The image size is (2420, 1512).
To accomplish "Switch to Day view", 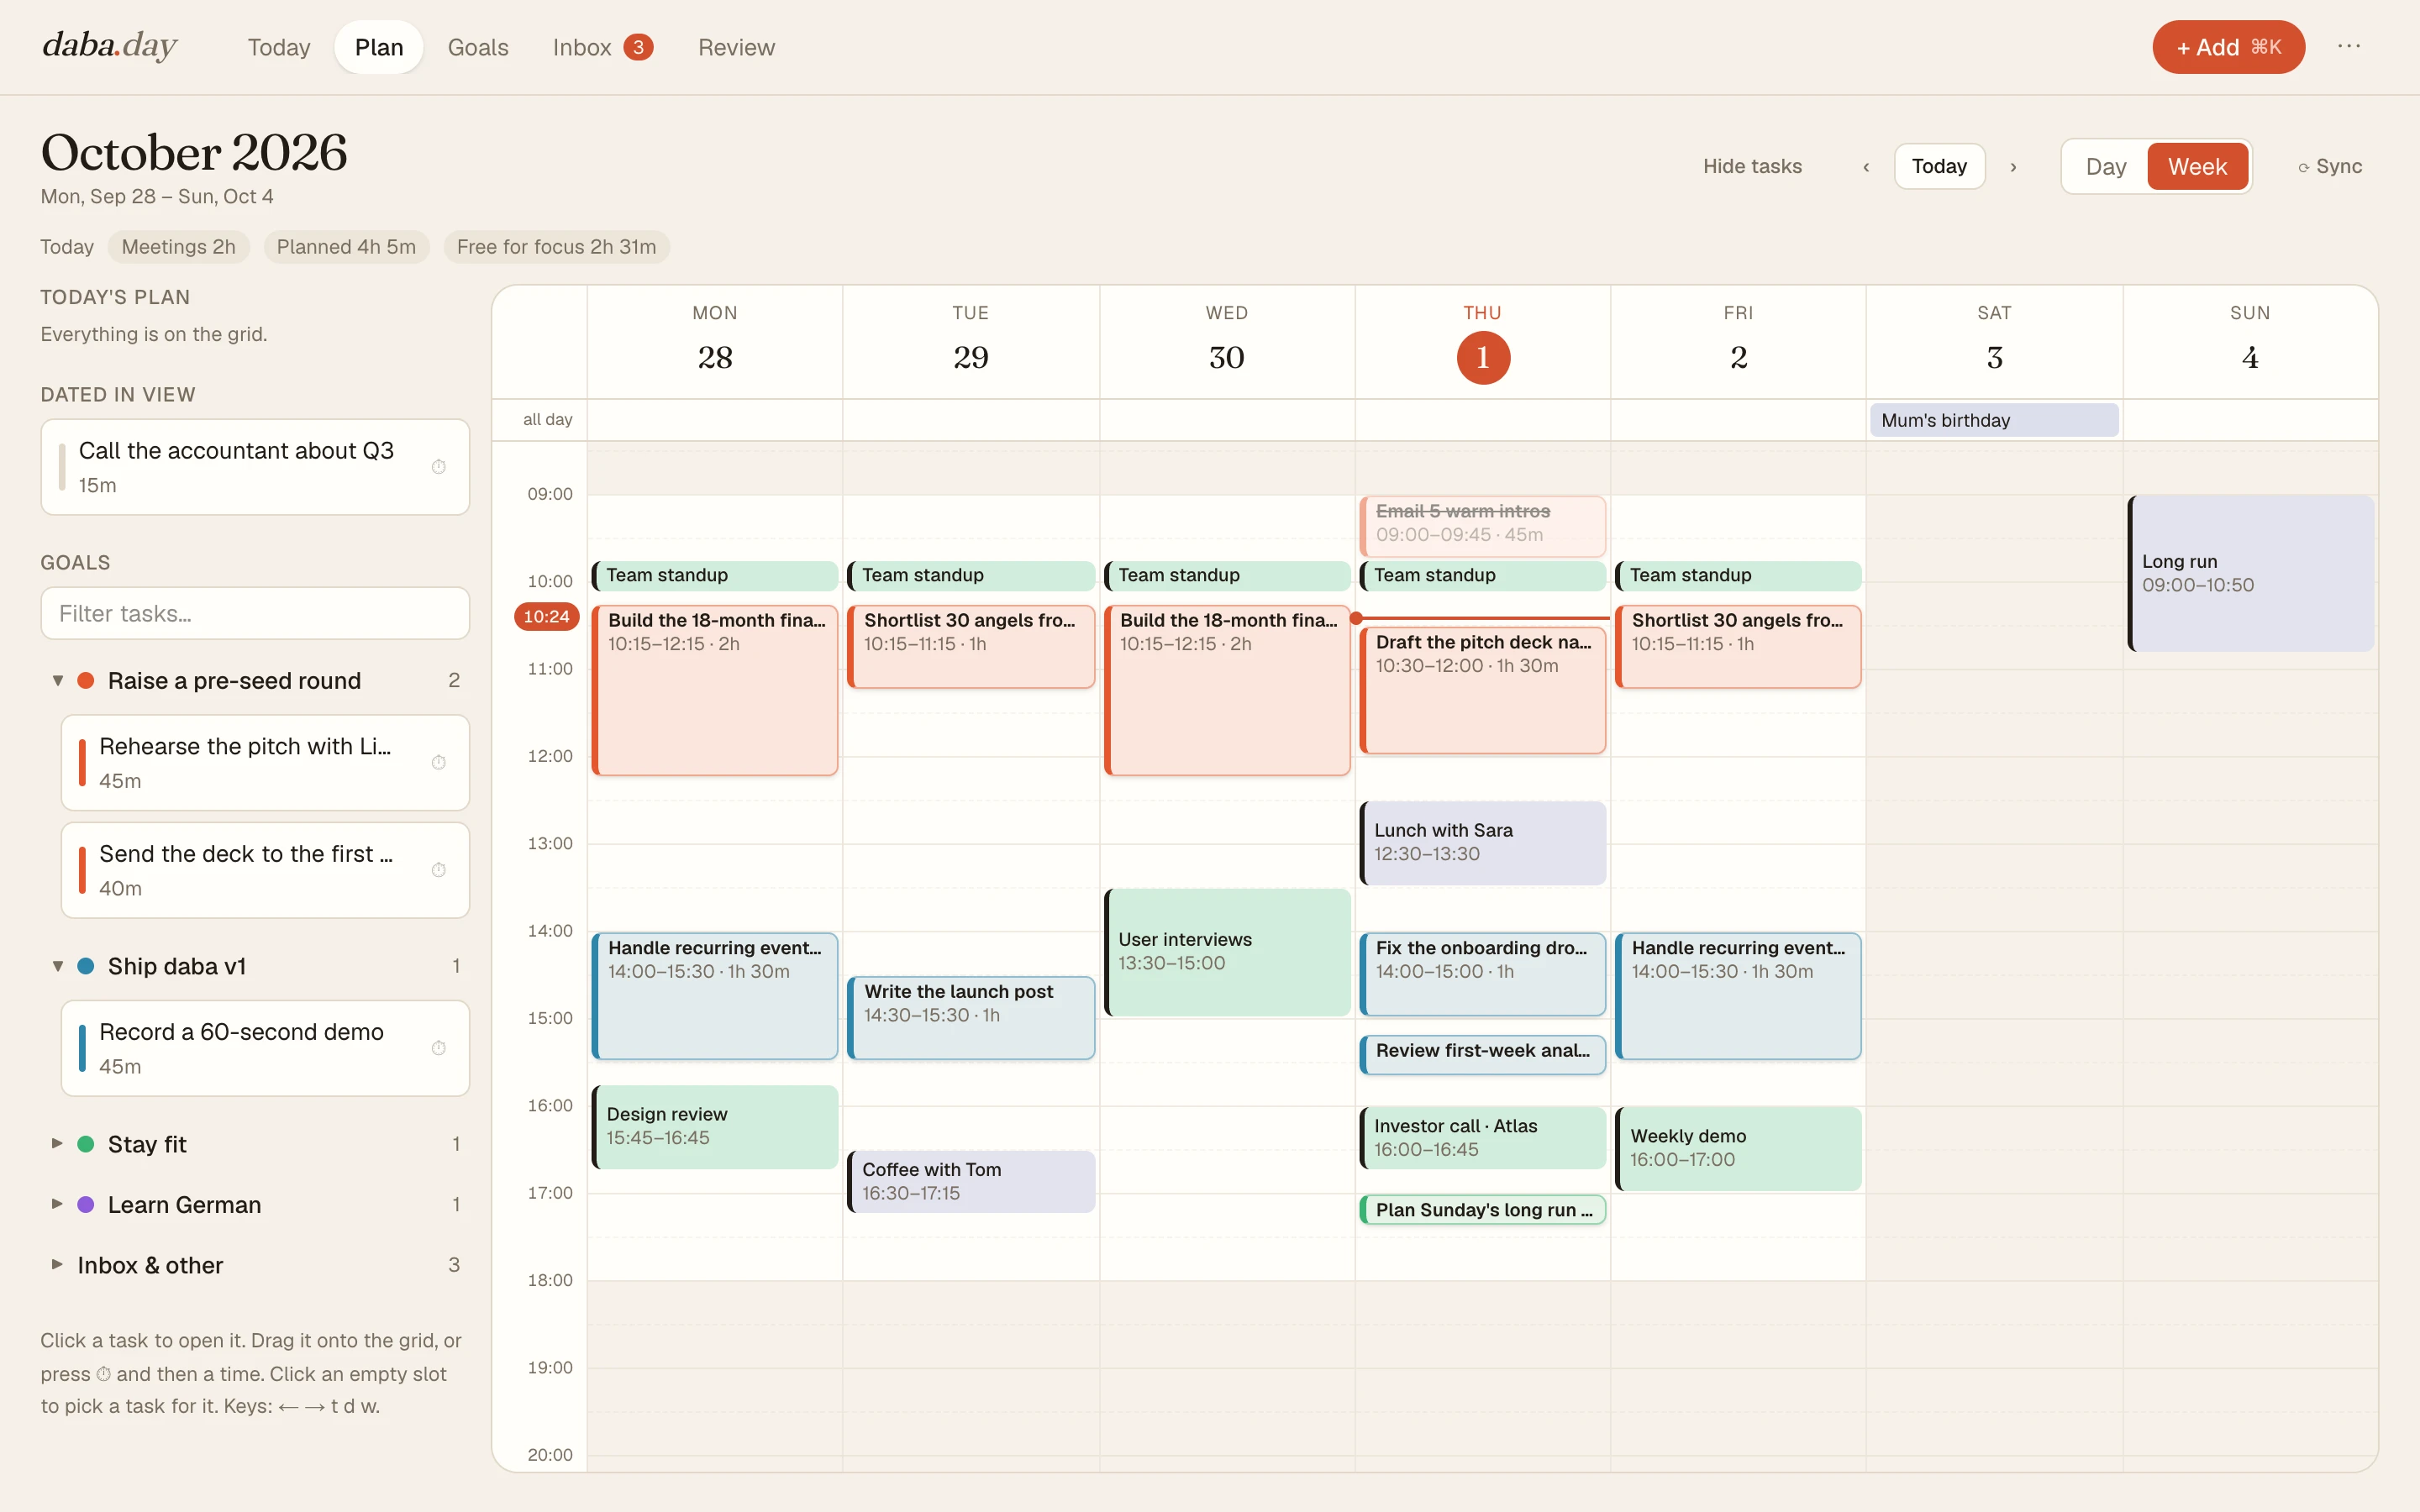I will tap(2105, 167).
